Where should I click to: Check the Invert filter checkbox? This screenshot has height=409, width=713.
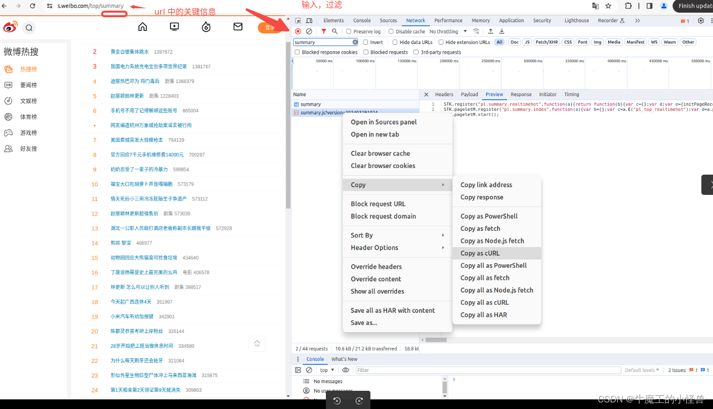[365, 43]
